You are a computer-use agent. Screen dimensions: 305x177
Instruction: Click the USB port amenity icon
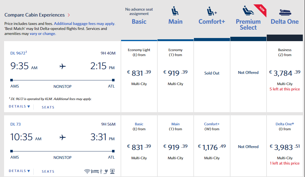(101, 171)
